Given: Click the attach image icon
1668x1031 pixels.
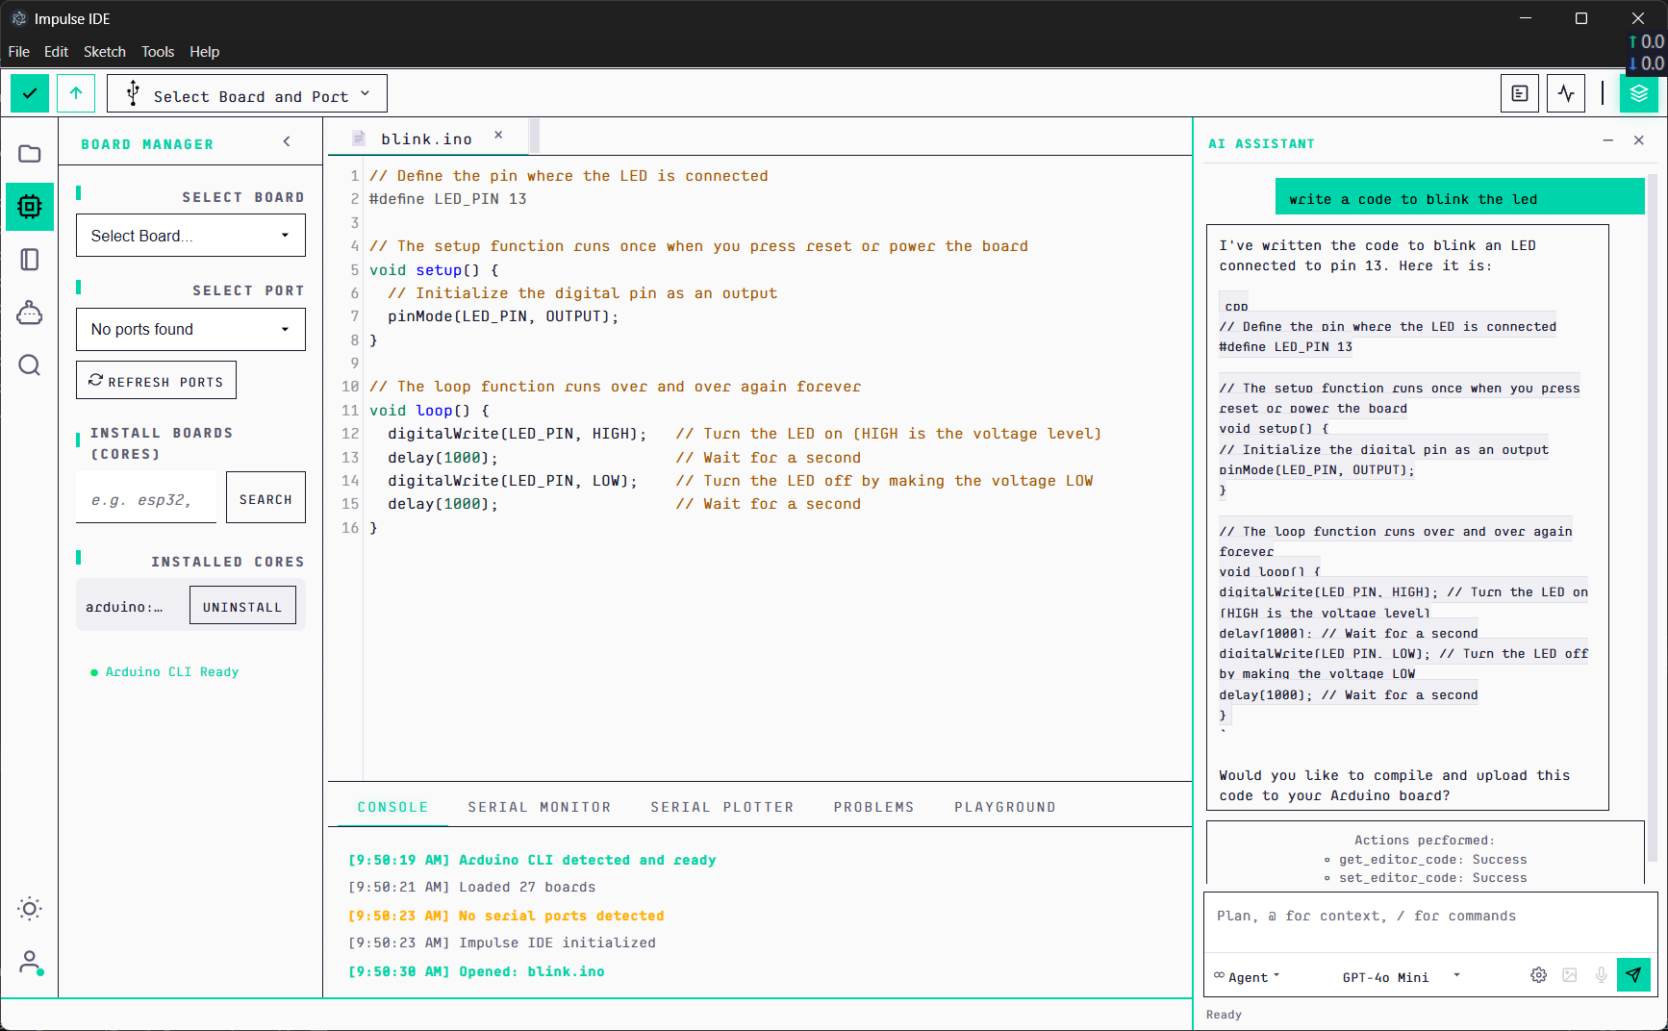Looking at the screenshot, I should (x=1570, y=975).
